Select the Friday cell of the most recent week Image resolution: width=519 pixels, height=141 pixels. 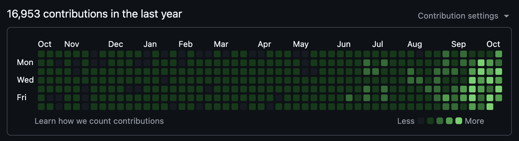[x=499, y=98]
